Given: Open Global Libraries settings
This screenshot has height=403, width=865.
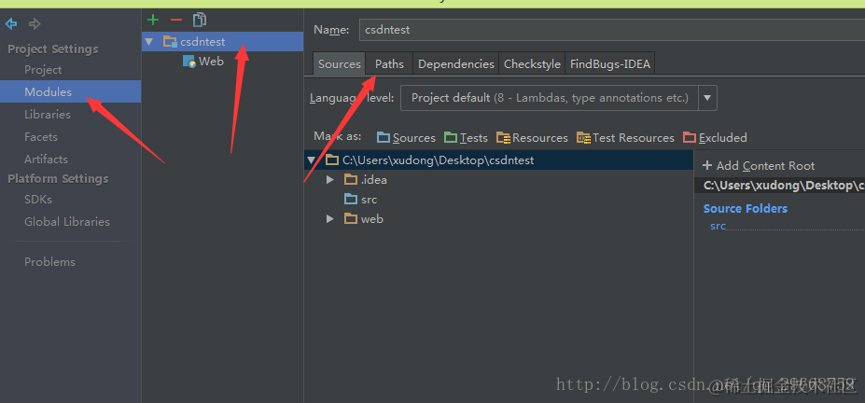Looking at the screenshot, I should (x=67, y=222).
